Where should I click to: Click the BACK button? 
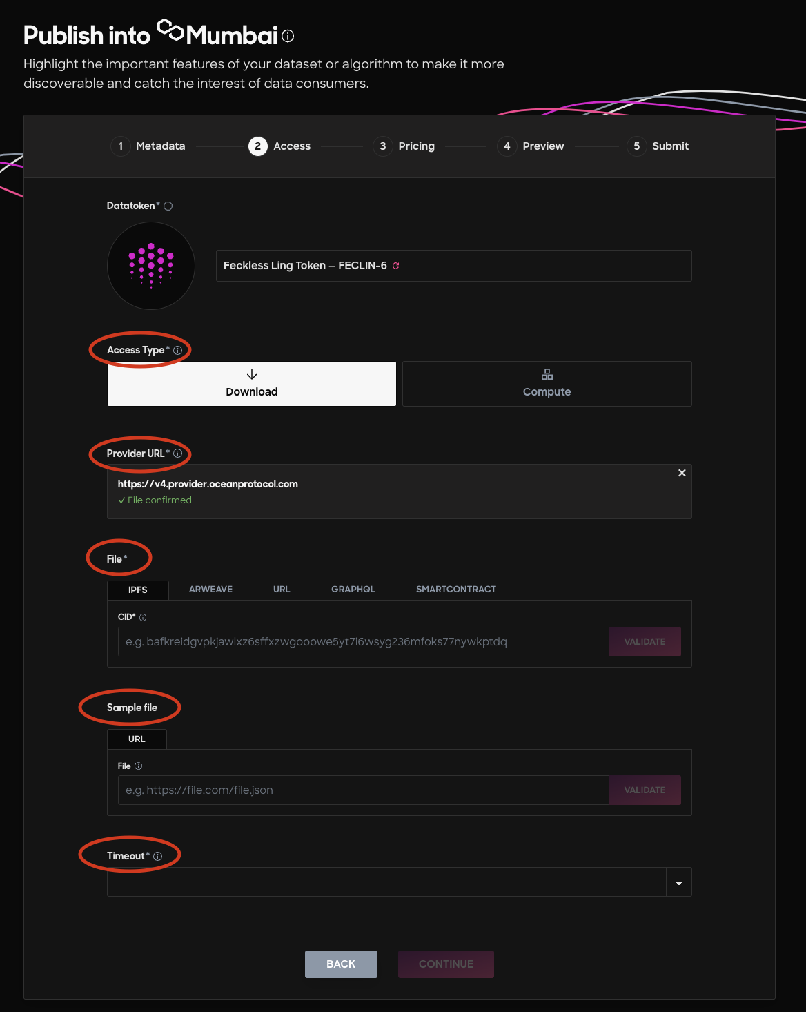point(341,964)
